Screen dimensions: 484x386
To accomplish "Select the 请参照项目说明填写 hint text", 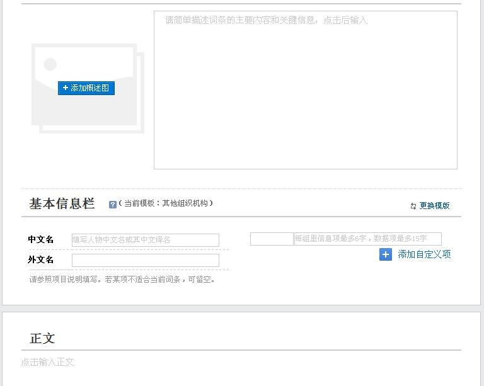I will (122, 280).
